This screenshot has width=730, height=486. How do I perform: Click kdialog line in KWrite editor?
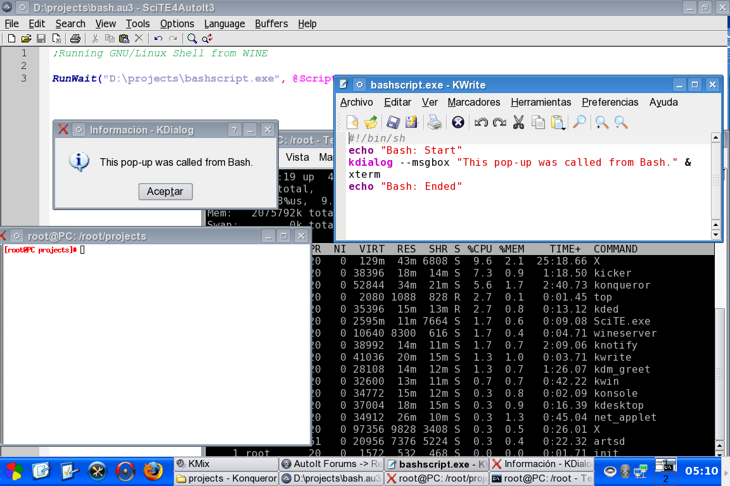(x=520, y=163)
